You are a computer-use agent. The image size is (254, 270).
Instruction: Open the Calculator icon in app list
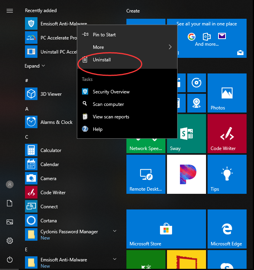[31, 150]
